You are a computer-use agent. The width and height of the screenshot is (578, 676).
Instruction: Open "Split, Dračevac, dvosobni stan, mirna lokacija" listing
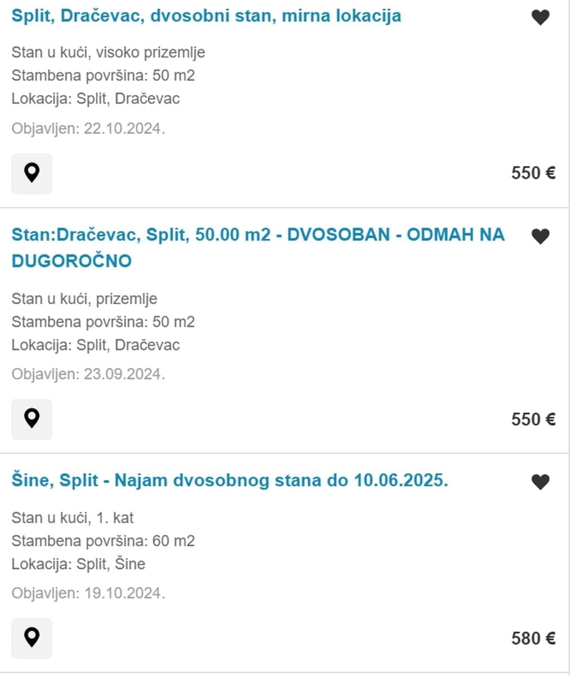206,16
